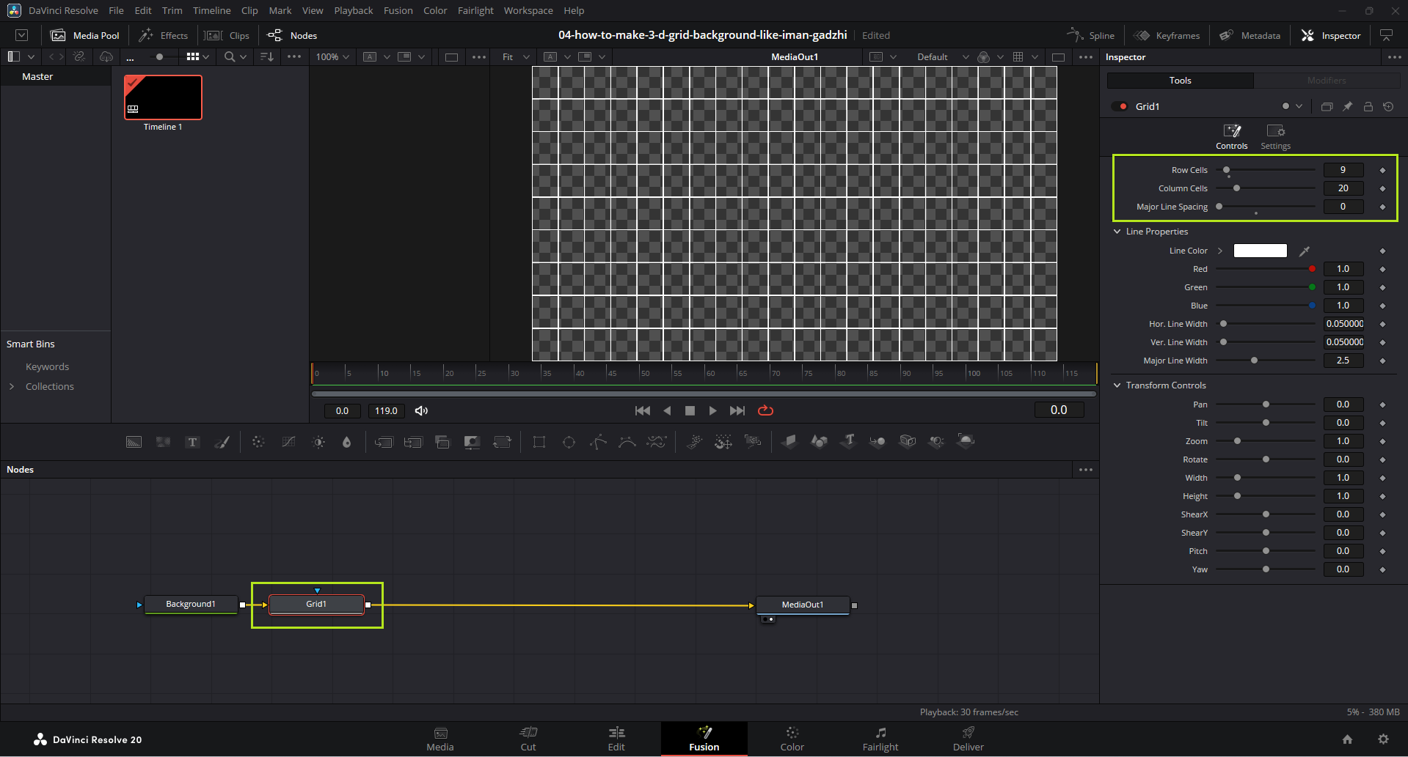The height and width of the screenshot is (757, 1408).
Task: Toggle the Grid1 node enable switch
Action: coord(1120,106)
